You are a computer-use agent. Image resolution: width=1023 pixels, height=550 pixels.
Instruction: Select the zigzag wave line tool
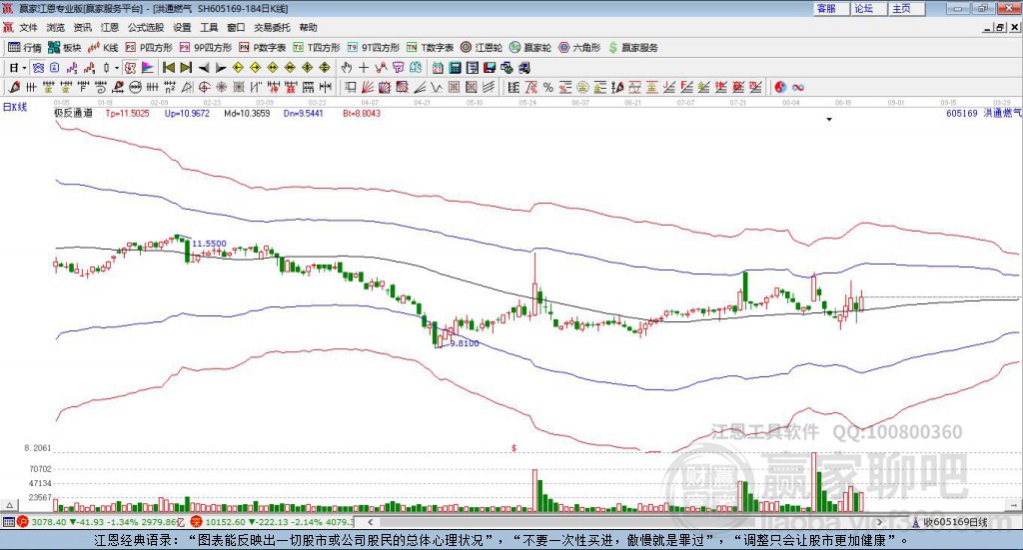437,87
